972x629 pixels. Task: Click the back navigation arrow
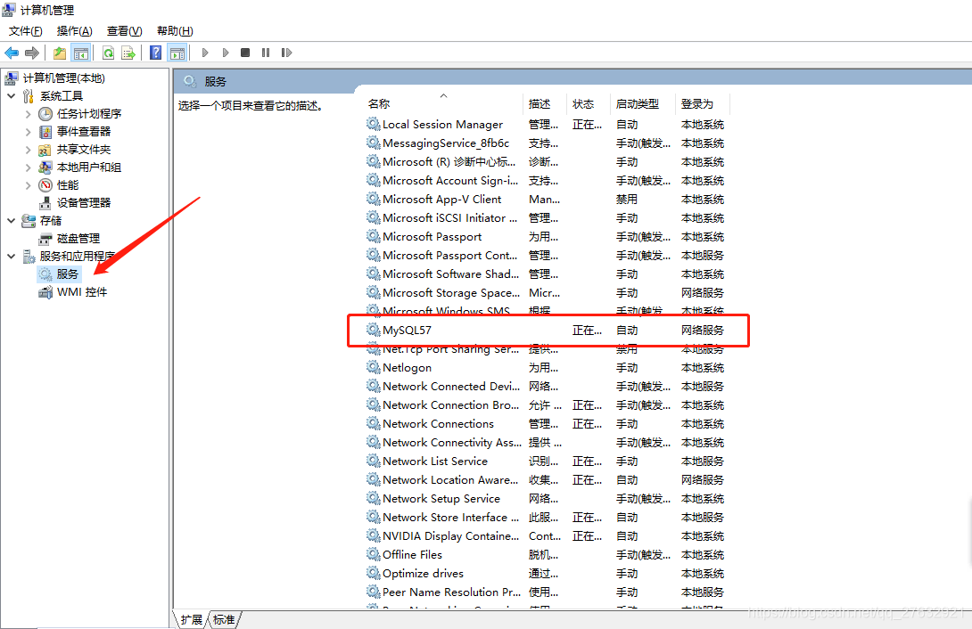[12, 52]
